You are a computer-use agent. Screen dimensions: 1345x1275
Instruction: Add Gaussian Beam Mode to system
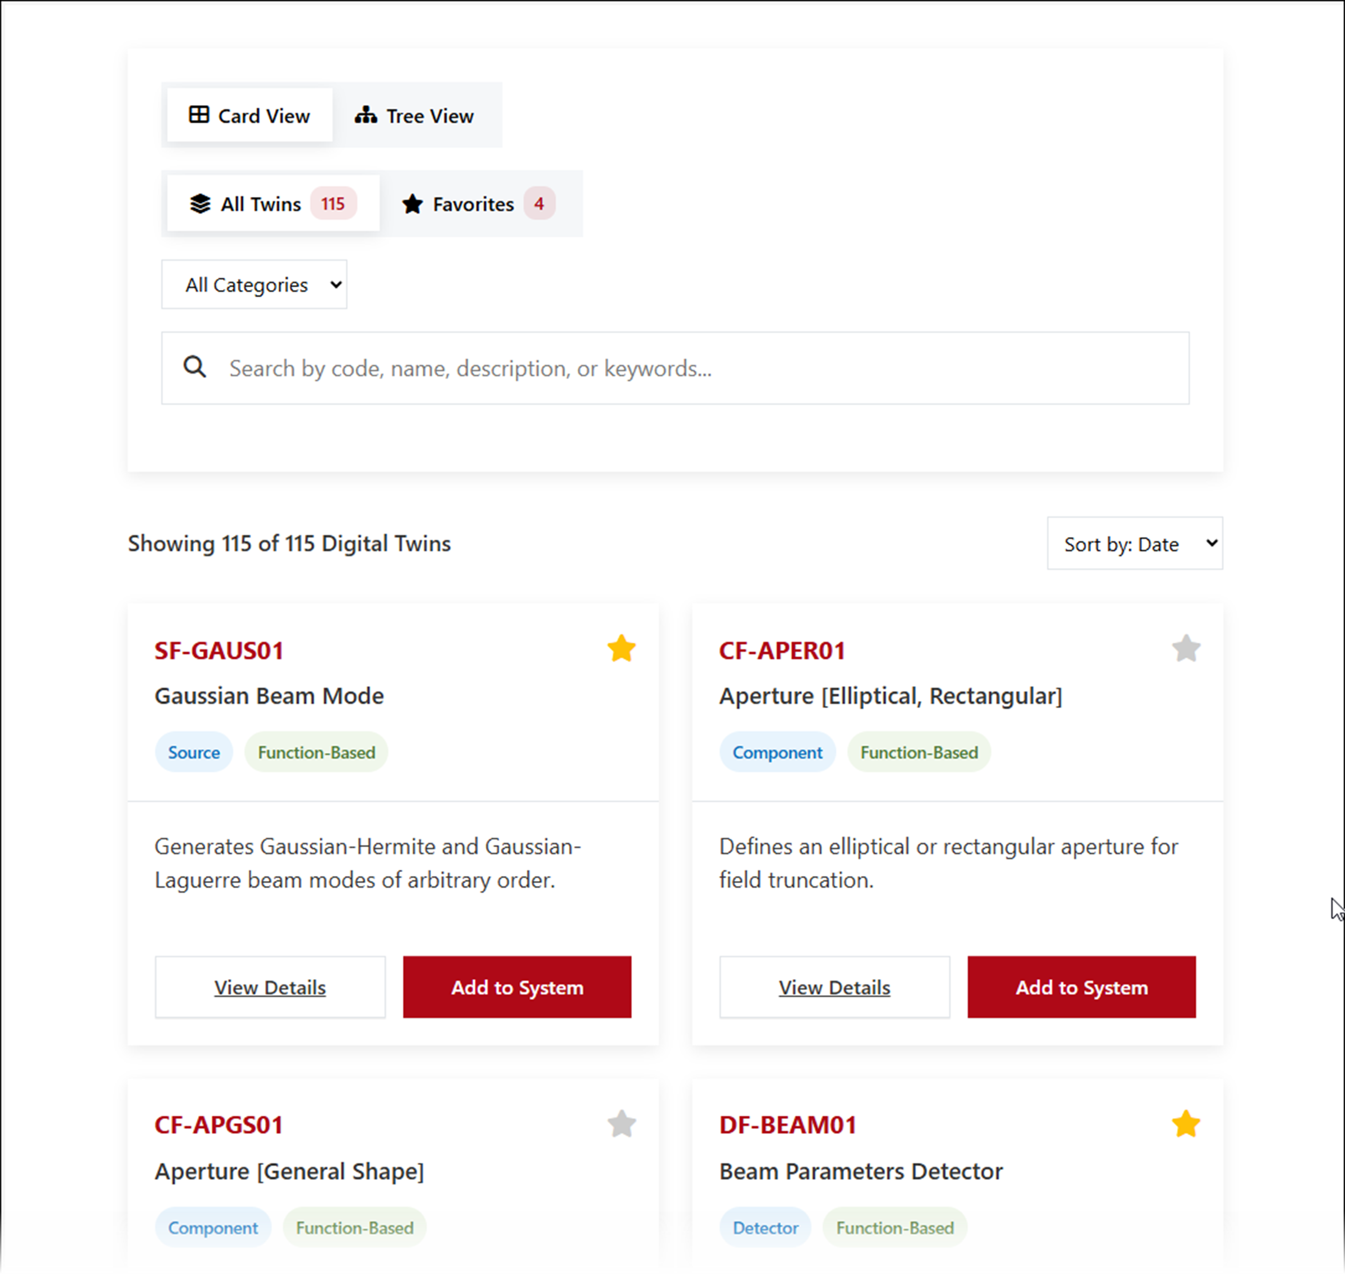[517, 987]
